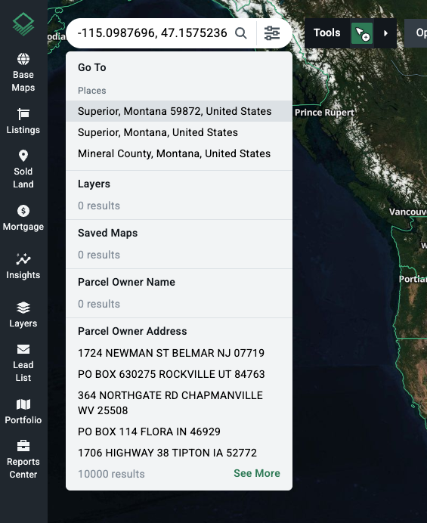
Task: Open the Mortgage calculator icon
Action: click(x=23, y=211)
